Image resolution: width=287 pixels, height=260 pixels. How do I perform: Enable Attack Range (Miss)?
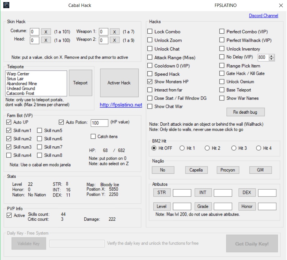(150, 57)
